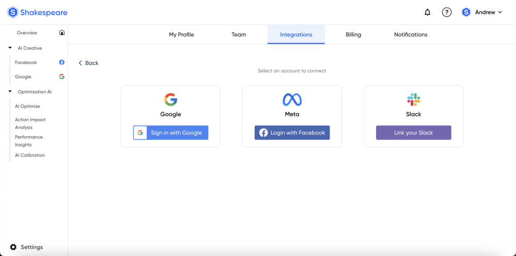
Task: Click the home icon beside Overview
Action: 62,32
